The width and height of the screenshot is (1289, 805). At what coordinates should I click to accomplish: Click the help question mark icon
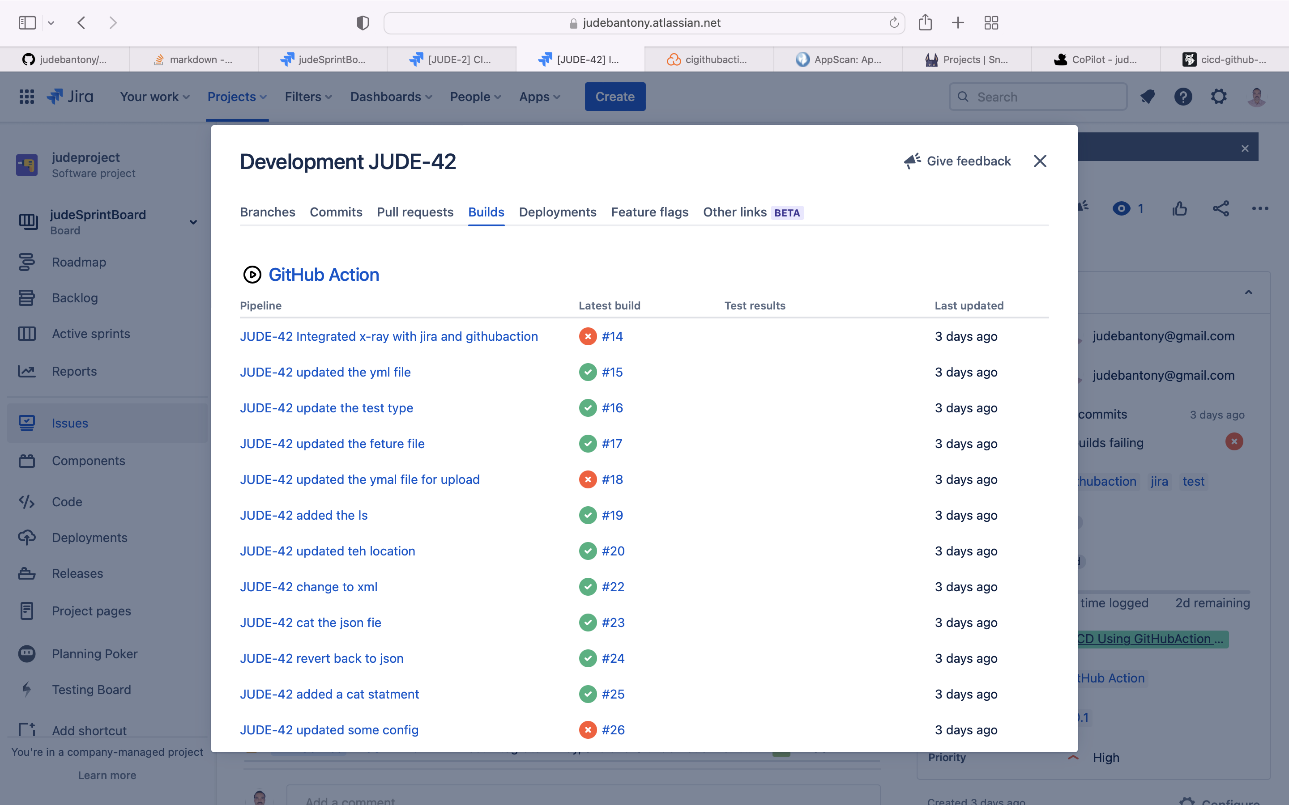[x=1183, y=96]
